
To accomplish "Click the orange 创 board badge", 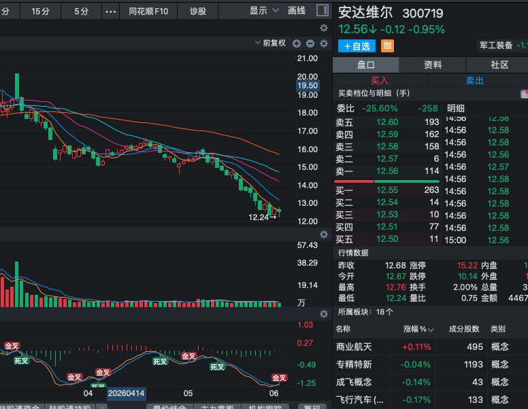I will 387,46.
